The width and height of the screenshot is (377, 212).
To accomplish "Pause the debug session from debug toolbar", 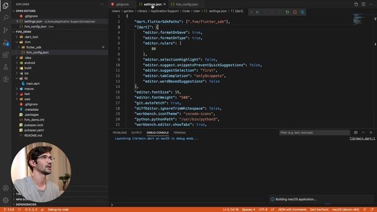I will [x=257, y=12].
